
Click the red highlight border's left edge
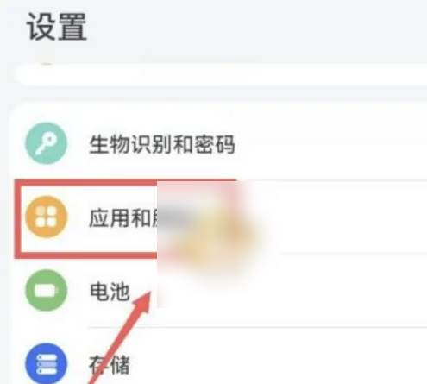(x=17, y=218)
